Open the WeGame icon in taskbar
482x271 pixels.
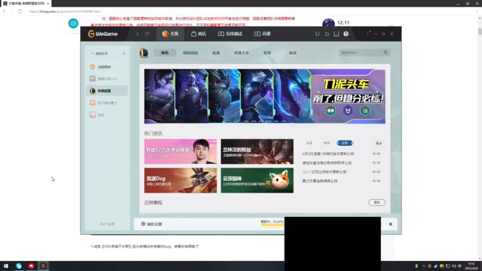tap(43, 266)
